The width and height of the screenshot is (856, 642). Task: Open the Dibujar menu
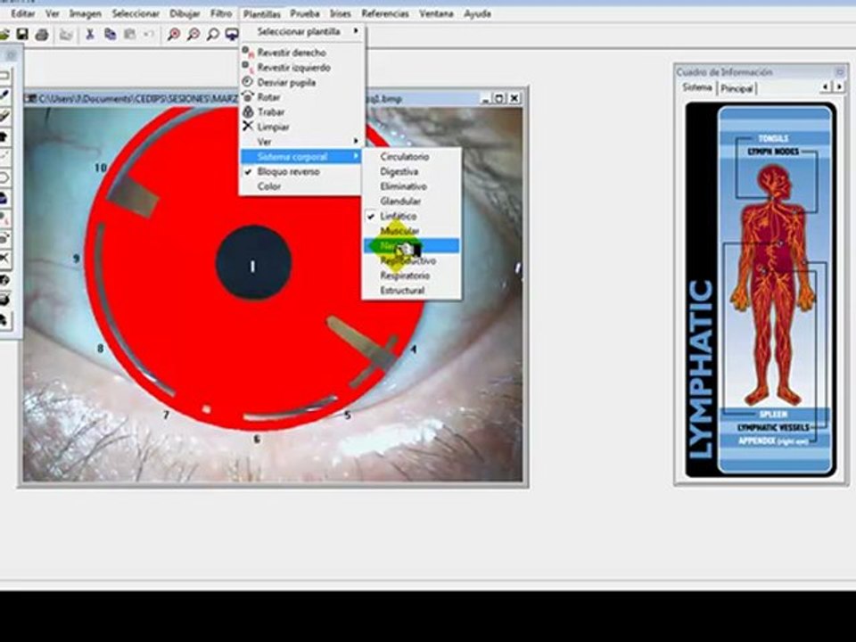click(x=185, y=13)
